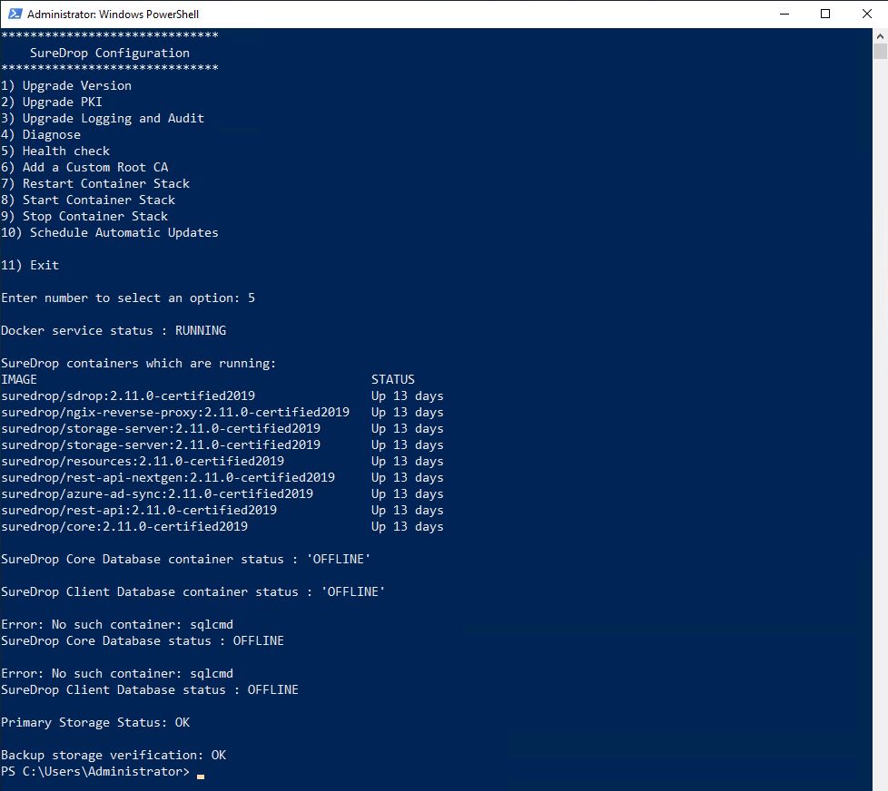Minimize the PowerShell window
Viewport: 888px width, 791px height.
click(x=784, y=14)
